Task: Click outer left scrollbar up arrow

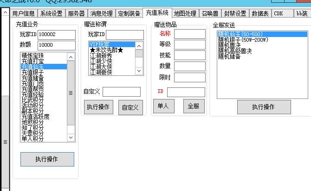Action: pos(6,12)
